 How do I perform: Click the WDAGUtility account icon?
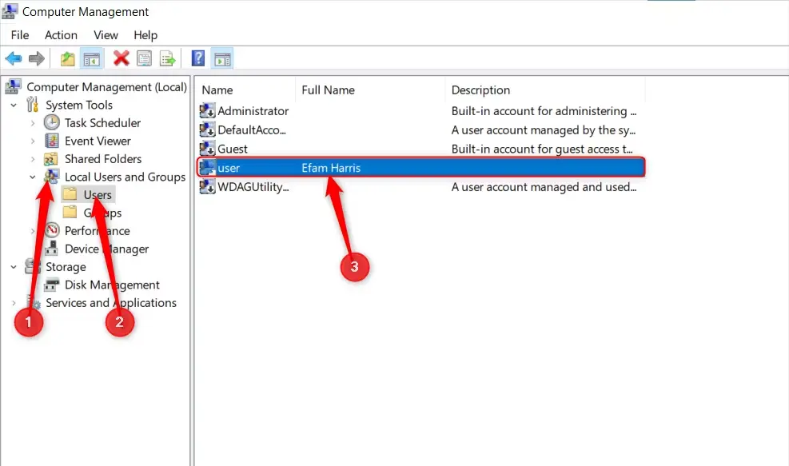[207, 187]
